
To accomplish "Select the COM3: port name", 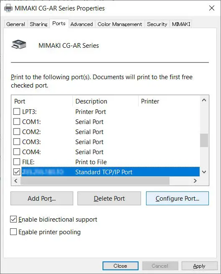I will (31, 142).
